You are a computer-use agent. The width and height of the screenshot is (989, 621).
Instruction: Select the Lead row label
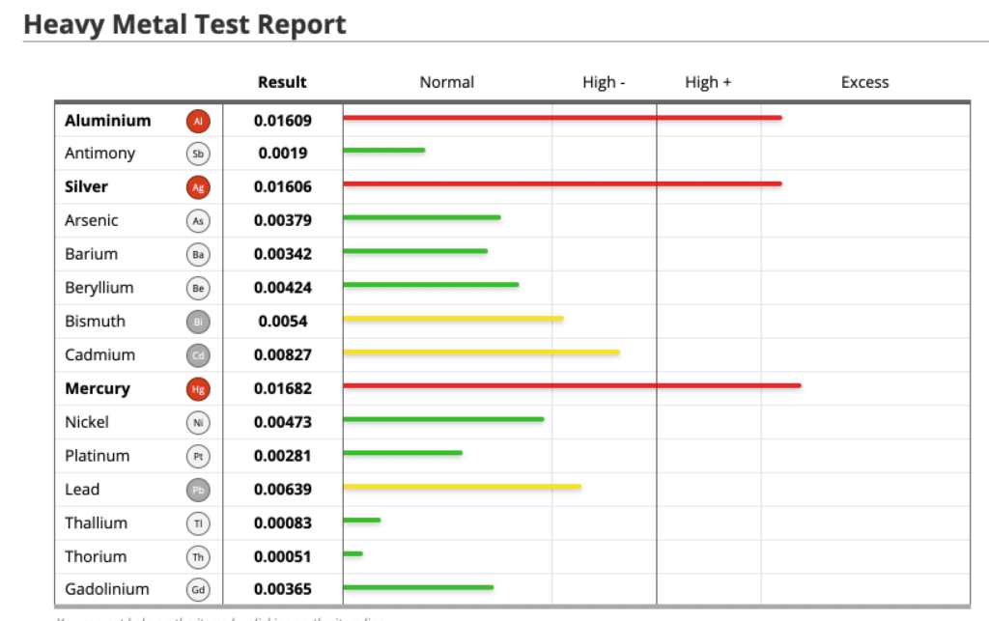point(82,490)
